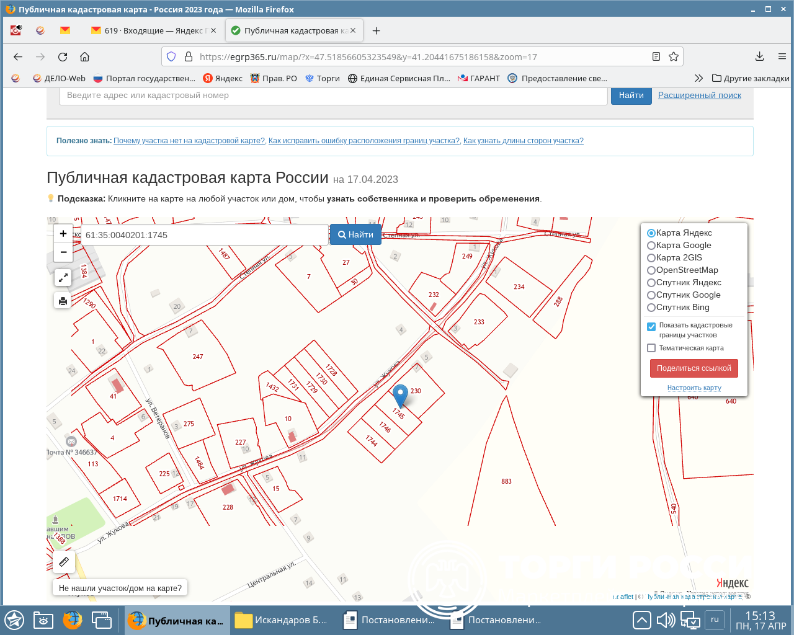Click the print map icon
This screenshot has width=794, height=635.
pos(63,301)
